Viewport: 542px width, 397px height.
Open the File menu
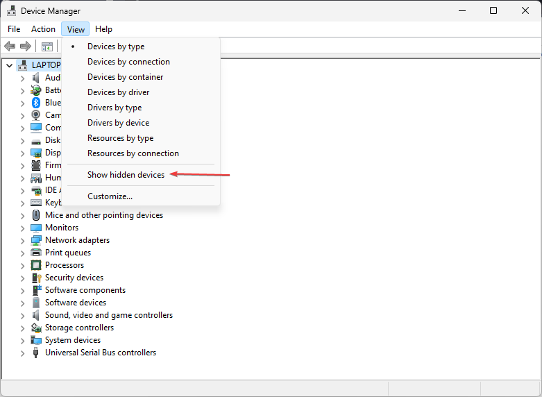(x=14, y=29)
